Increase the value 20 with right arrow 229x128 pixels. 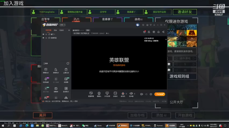[194, 70]
